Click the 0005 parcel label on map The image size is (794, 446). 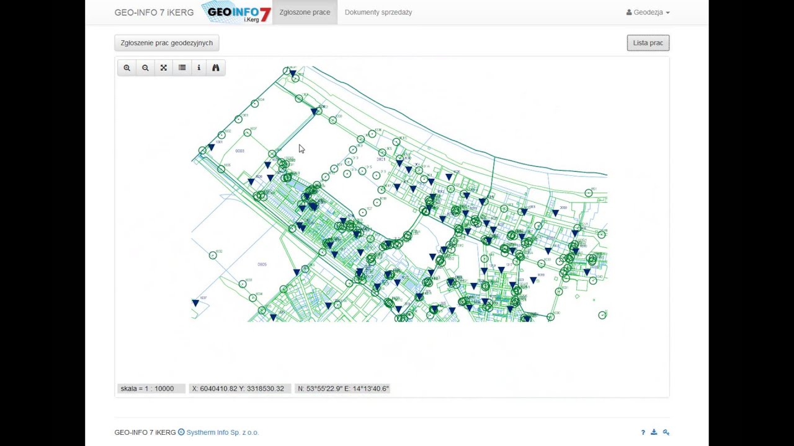click(x=262, y=265)
